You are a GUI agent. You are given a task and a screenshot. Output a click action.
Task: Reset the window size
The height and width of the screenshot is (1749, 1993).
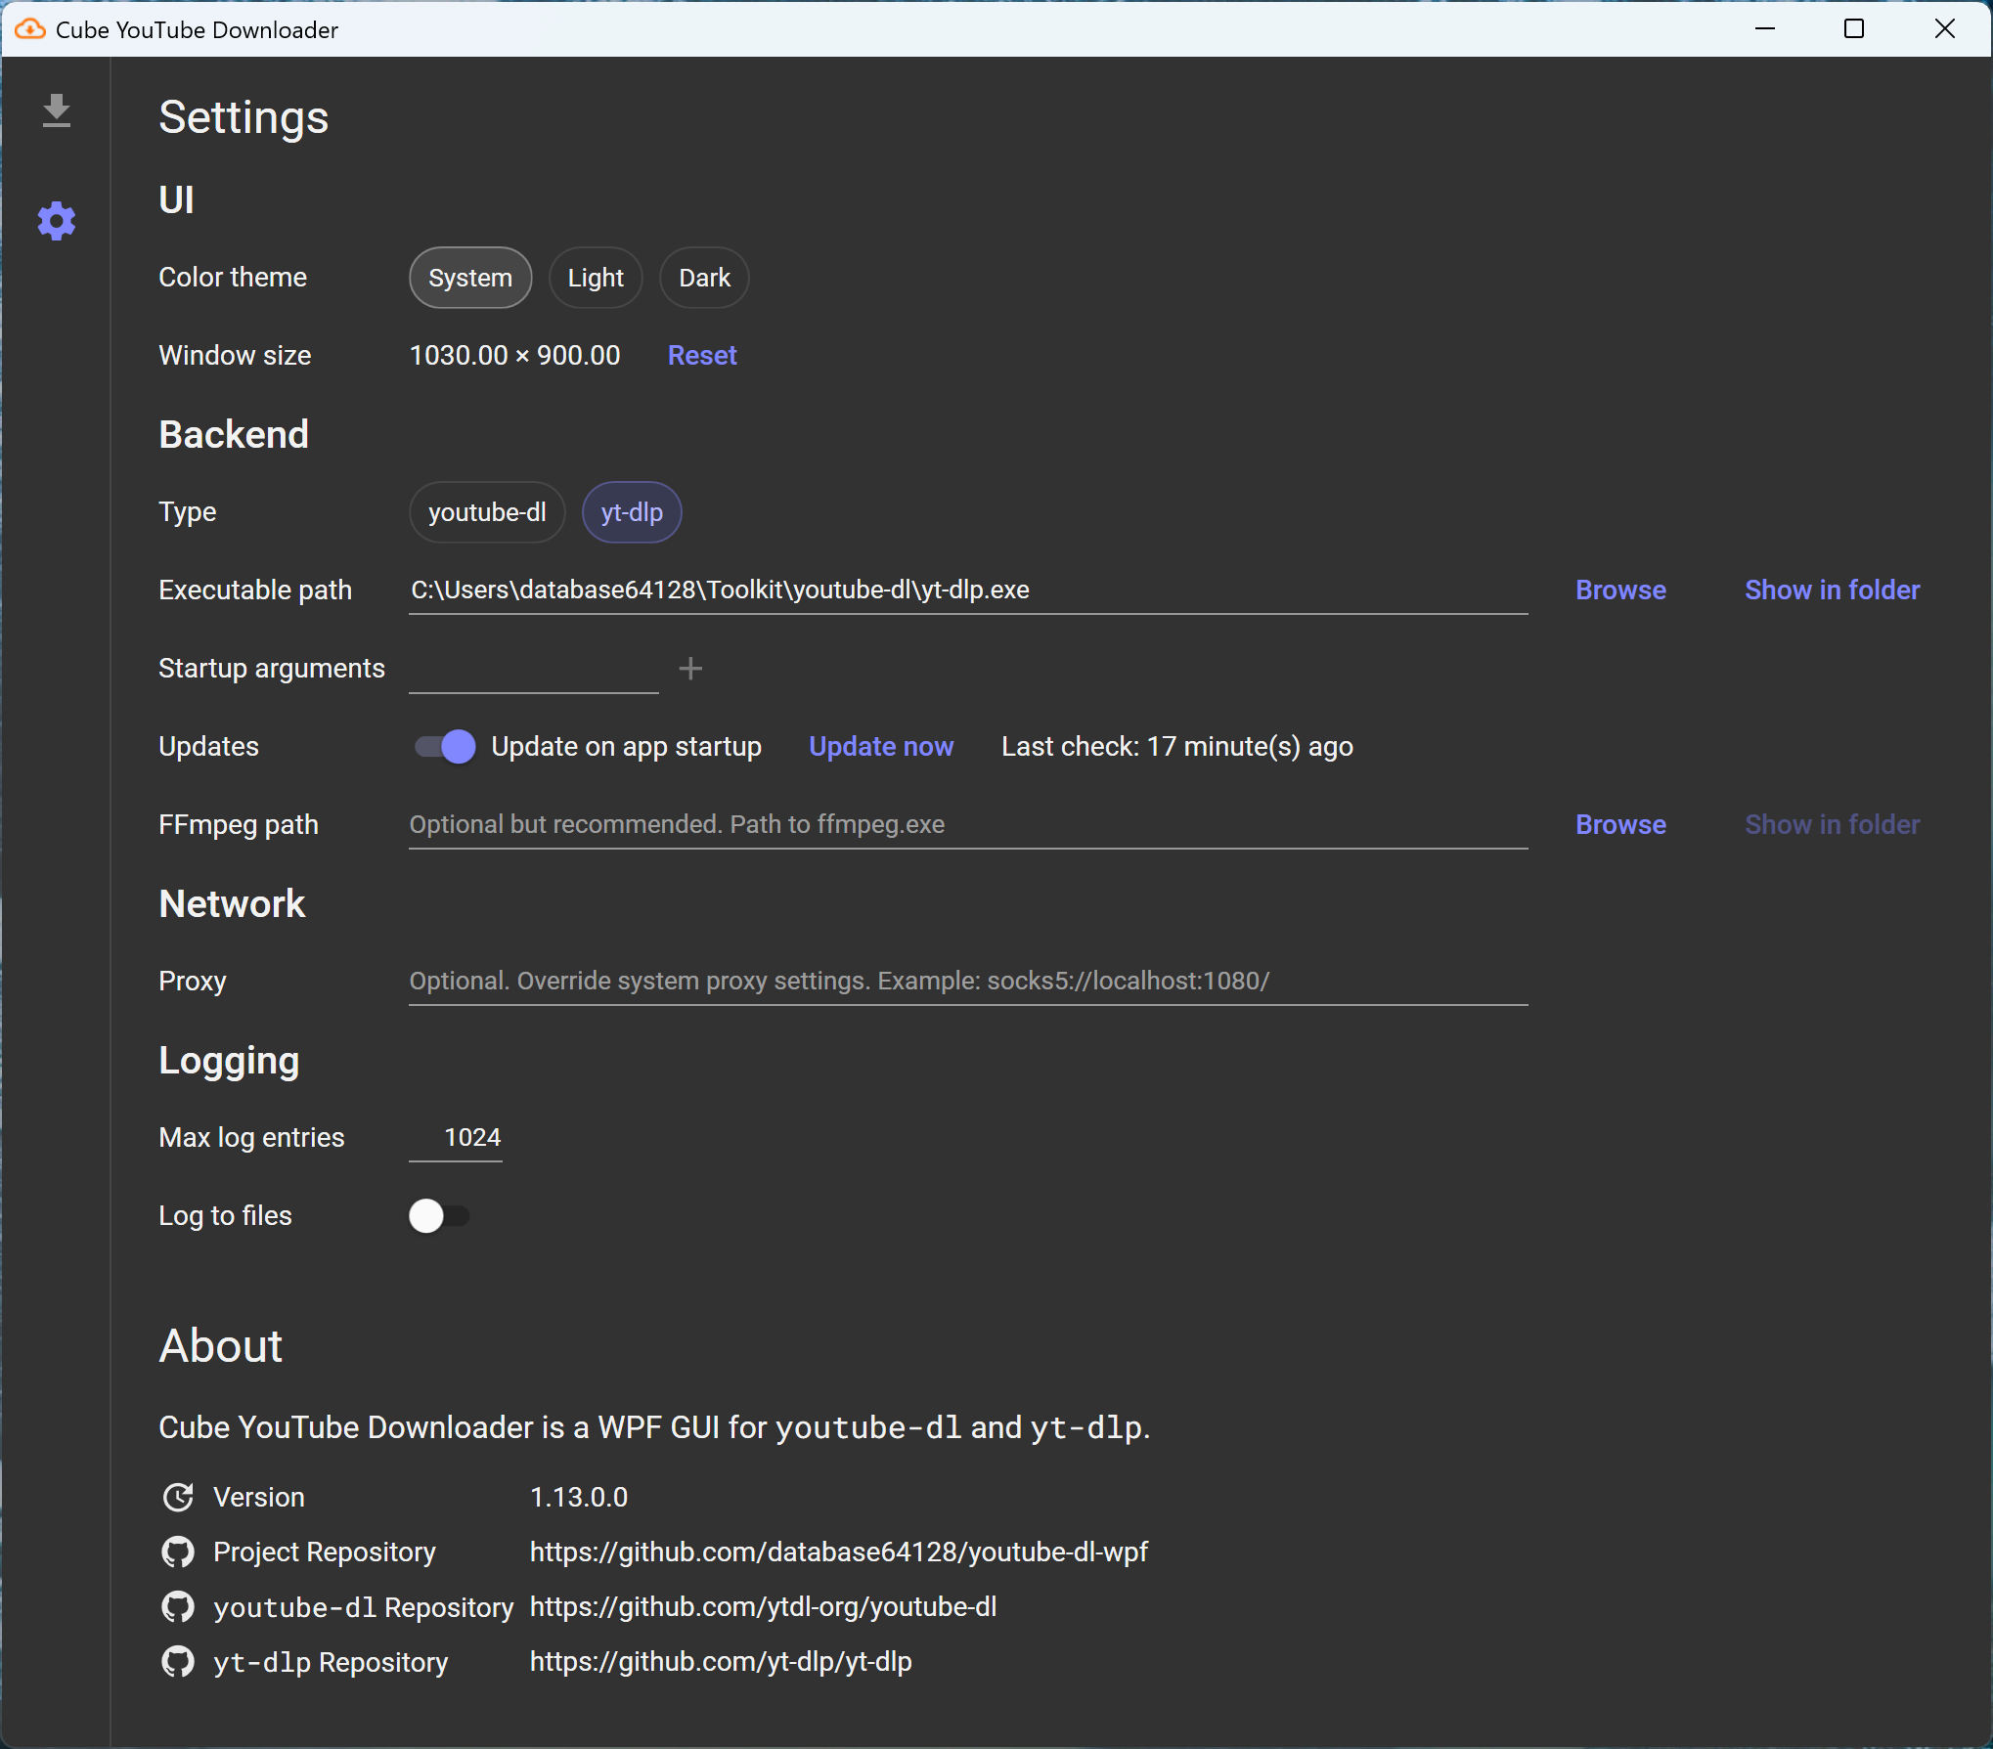click(701, 356)
